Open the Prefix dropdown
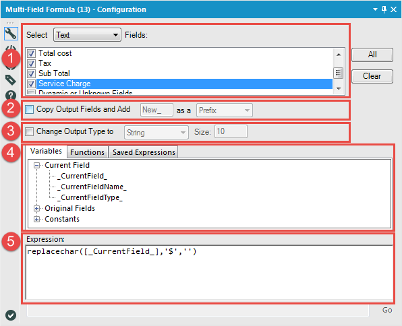 [x=225, y=110]
